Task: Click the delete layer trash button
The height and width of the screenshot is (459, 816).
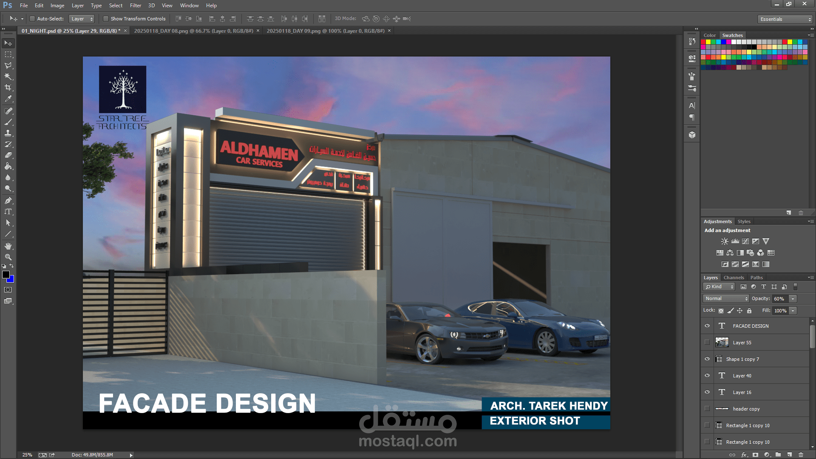Action: [x=801, y=455]
